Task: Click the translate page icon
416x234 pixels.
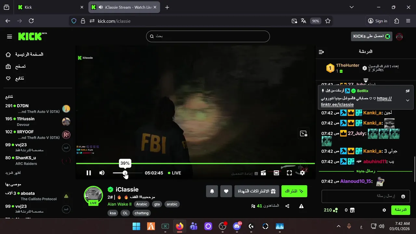Action: 304,21
